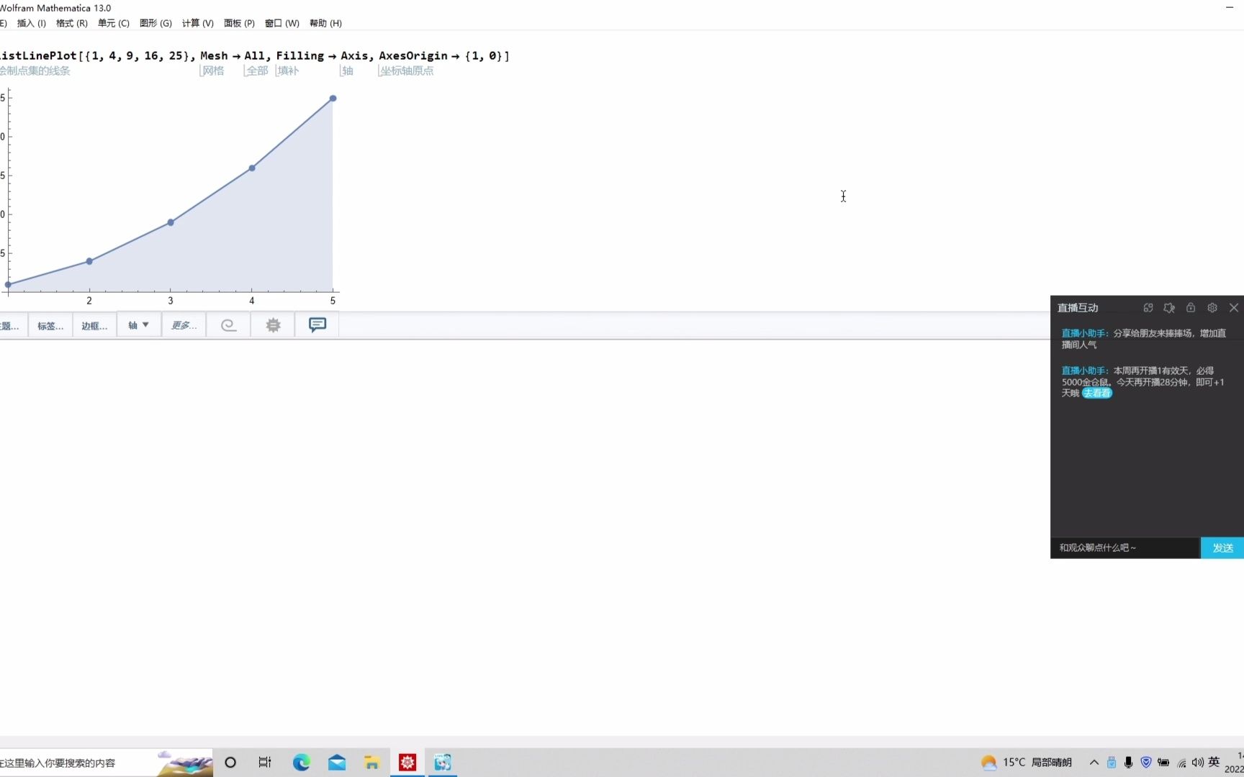Click the 边框... suggestion button
This screenshot has height=777, width=1244.
click(94, 326)
